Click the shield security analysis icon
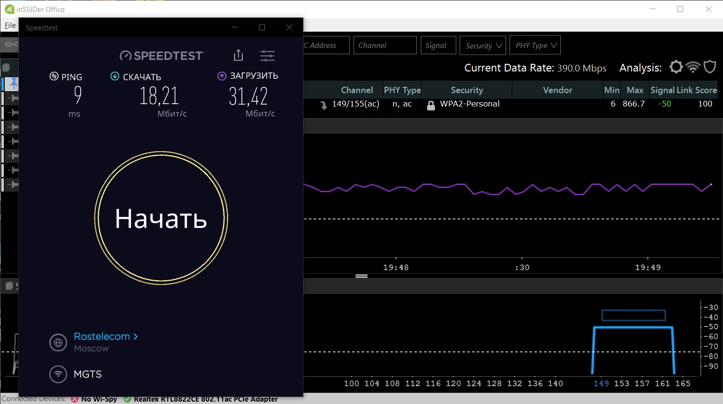Screen dimensions: 723x404 tap(710, 67)
